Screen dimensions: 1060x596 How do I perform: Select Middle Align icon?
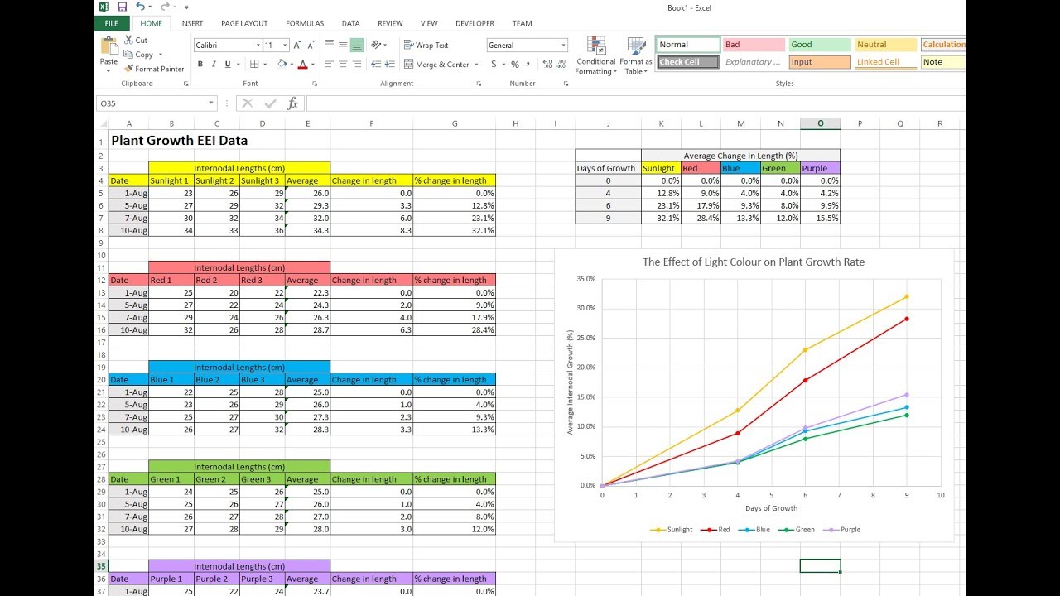tap(343, 45)
